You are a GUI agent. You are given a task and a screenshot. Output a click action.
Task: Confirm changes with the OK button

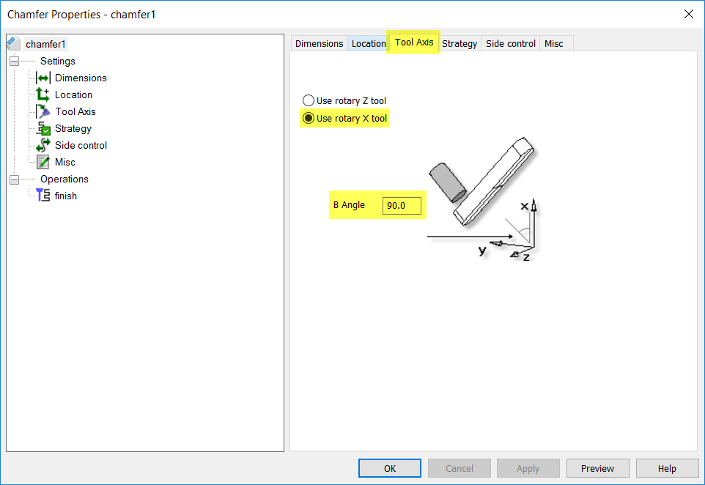389,468
